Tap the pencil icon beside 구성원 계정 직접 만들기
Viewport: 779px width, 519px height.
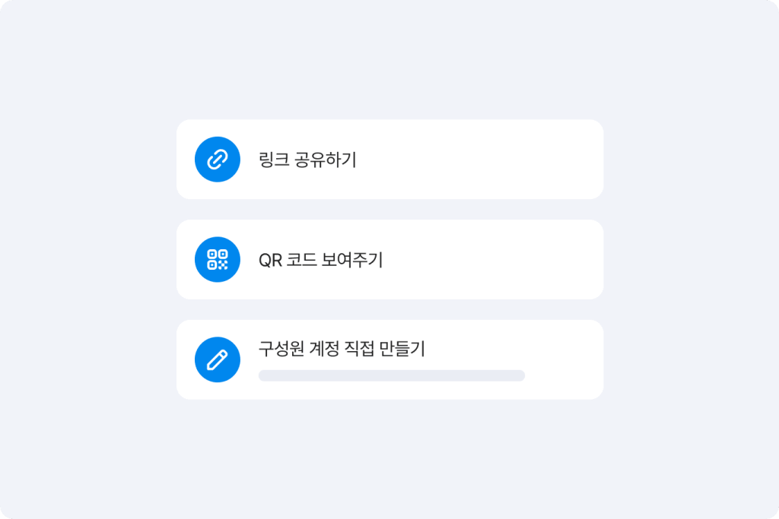coord(218,359)
